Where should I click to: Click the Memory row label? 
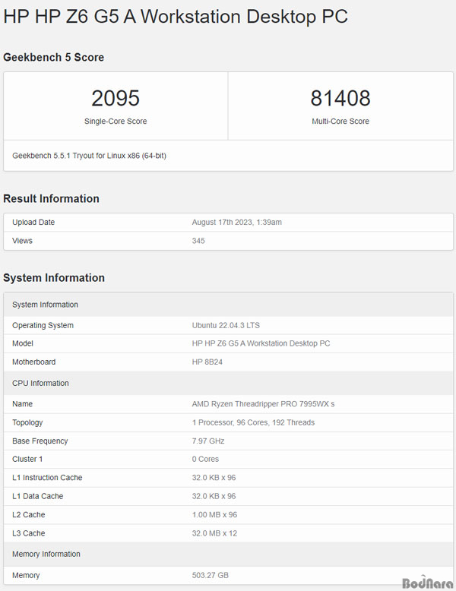pyautogui.click(x=26, y=575)
